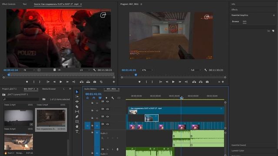This screenshot has width=278, height=156.
Task: Toggle lock on the Audio 2 track
Action: coord(92,132)
